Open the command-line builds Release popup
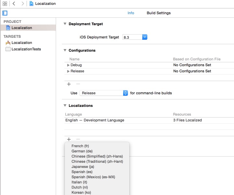Viewport: 234px width, 195px height. 104,93
